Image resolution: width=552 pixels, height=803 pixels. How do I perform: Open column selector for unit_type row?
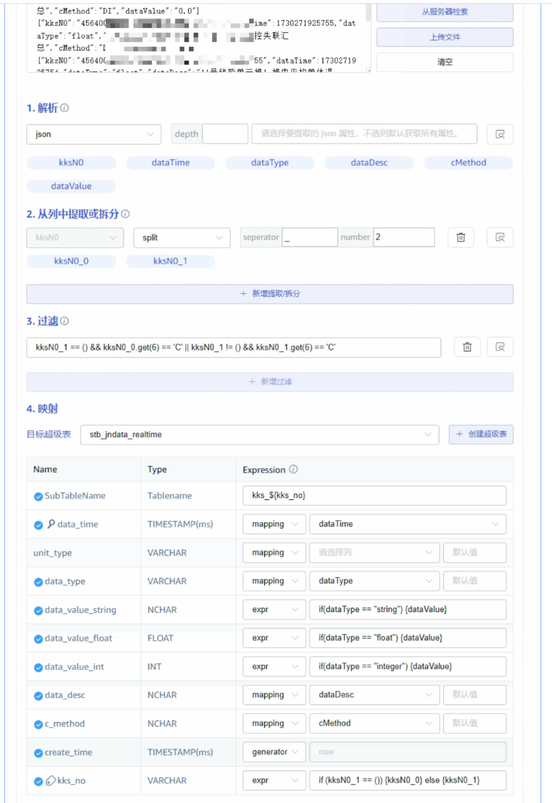coord(374,552)
